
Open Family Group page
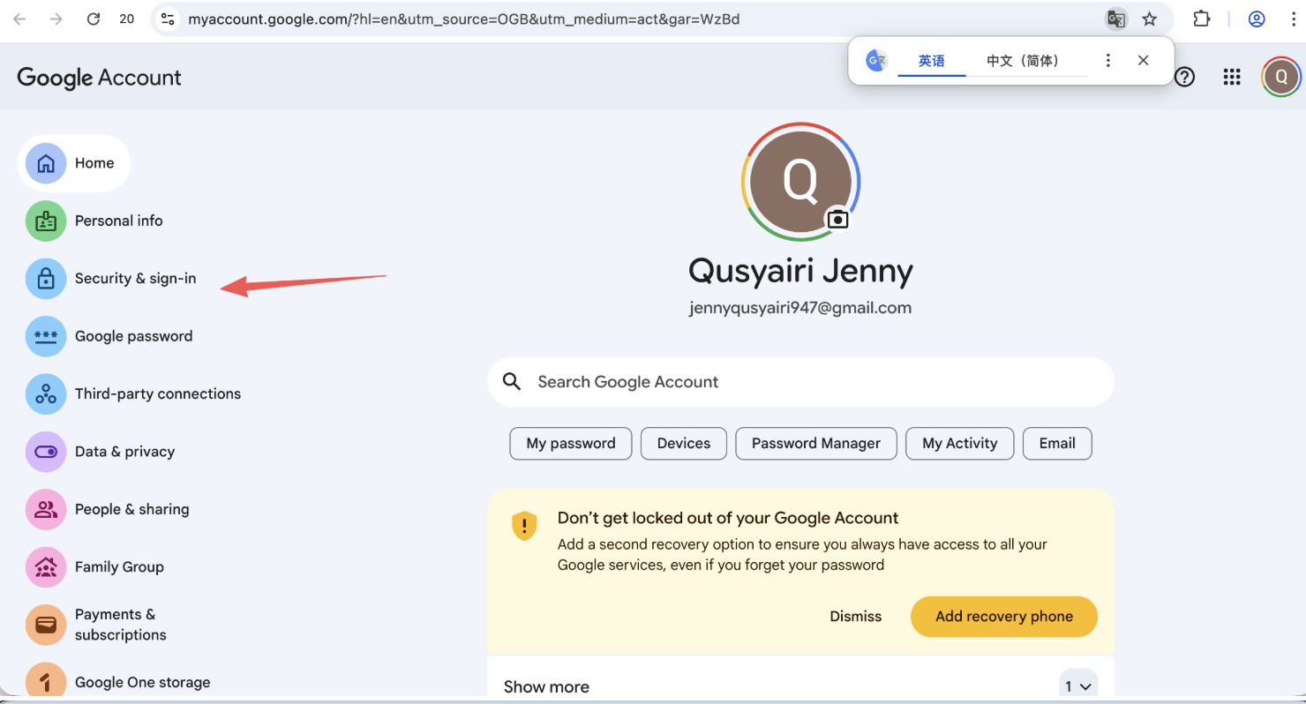tap(120, 567)
